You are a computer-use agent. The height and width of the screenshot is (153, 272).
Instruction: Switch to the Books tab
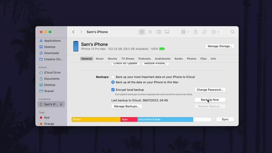point(178,59)
